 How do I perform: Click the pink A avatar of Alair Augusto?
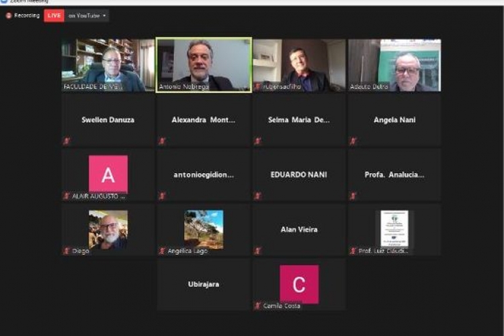point(108,174)
